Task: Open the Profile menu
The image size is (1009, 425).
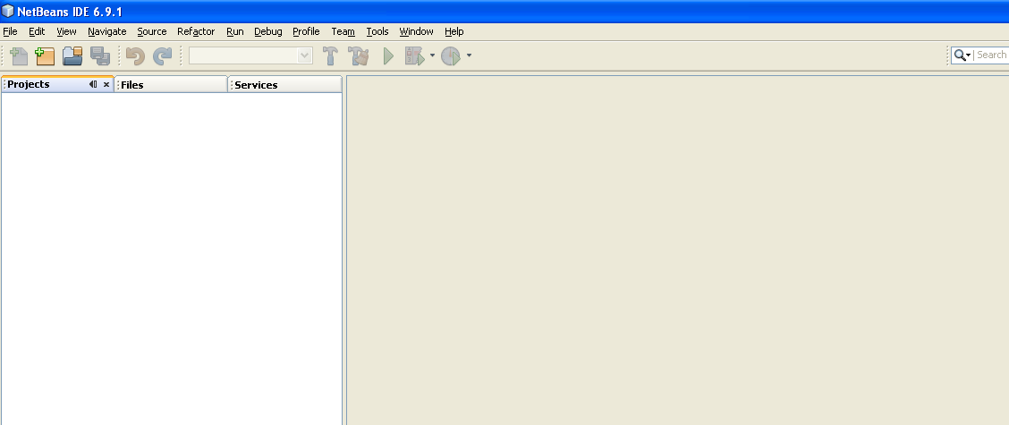Action: pyautogui.click(x=306, y=31)
